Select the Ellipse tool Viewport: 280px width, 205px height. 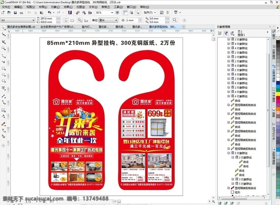point(3,75)
